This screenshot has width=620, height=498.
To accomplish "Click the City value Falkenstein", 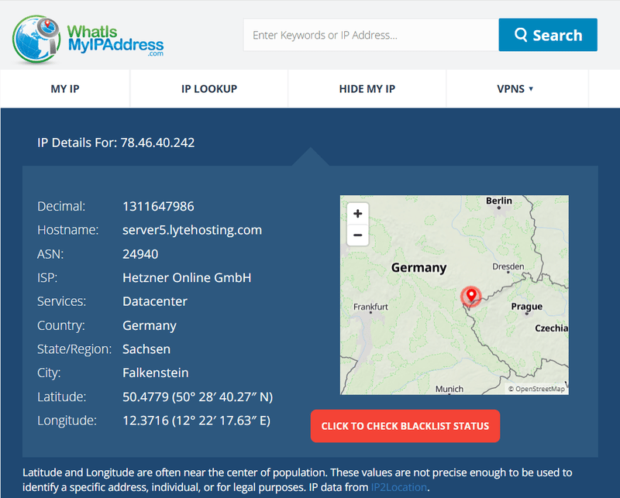I will pos(156,373).
